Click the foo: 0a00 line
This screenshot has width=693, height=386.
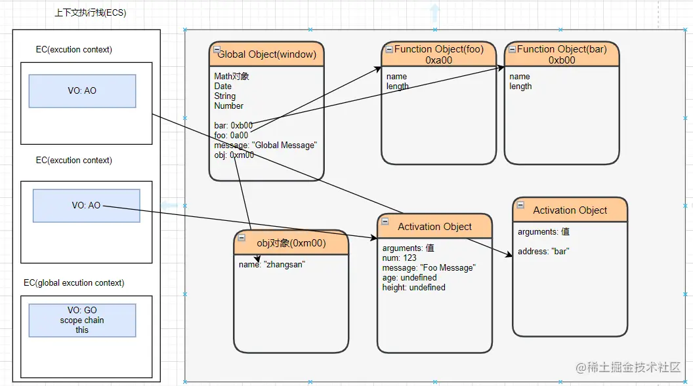click(231, 136)
